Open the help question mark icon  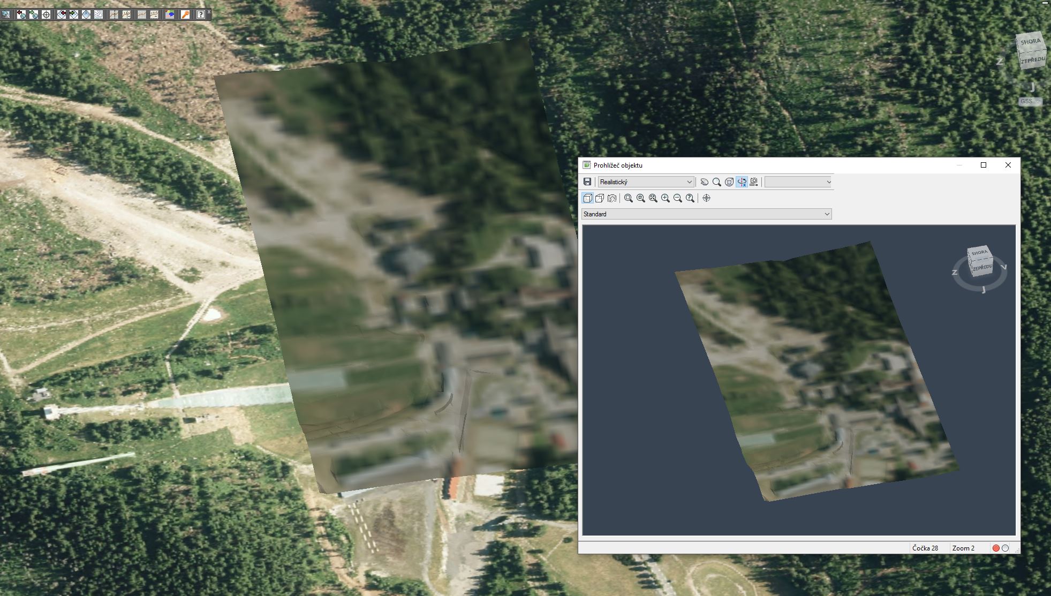[200, 14]
